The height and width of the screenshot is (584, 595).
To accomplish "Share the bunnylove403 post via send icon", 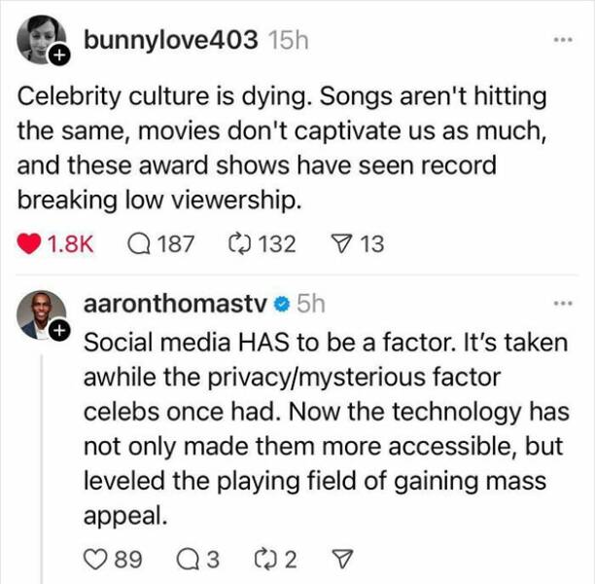I will pos(341,243).
